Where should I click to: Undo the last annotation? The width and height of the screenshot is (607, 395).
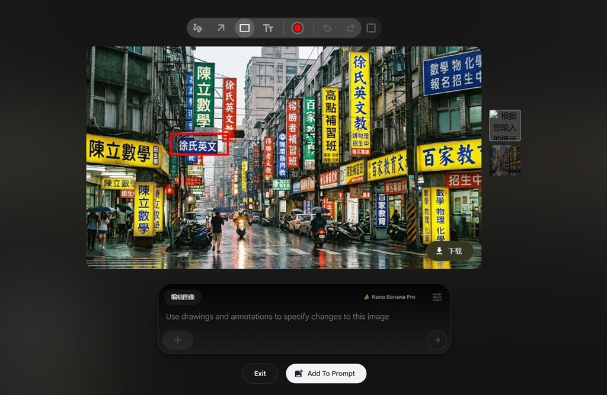(327, 28)
